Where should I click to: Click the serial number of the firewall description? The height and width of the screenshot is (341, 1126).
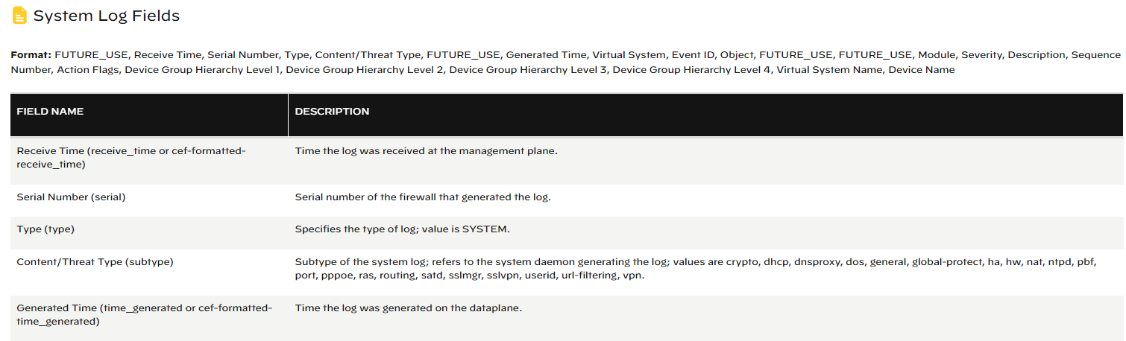pyautogui.click(x=422, y=197)
